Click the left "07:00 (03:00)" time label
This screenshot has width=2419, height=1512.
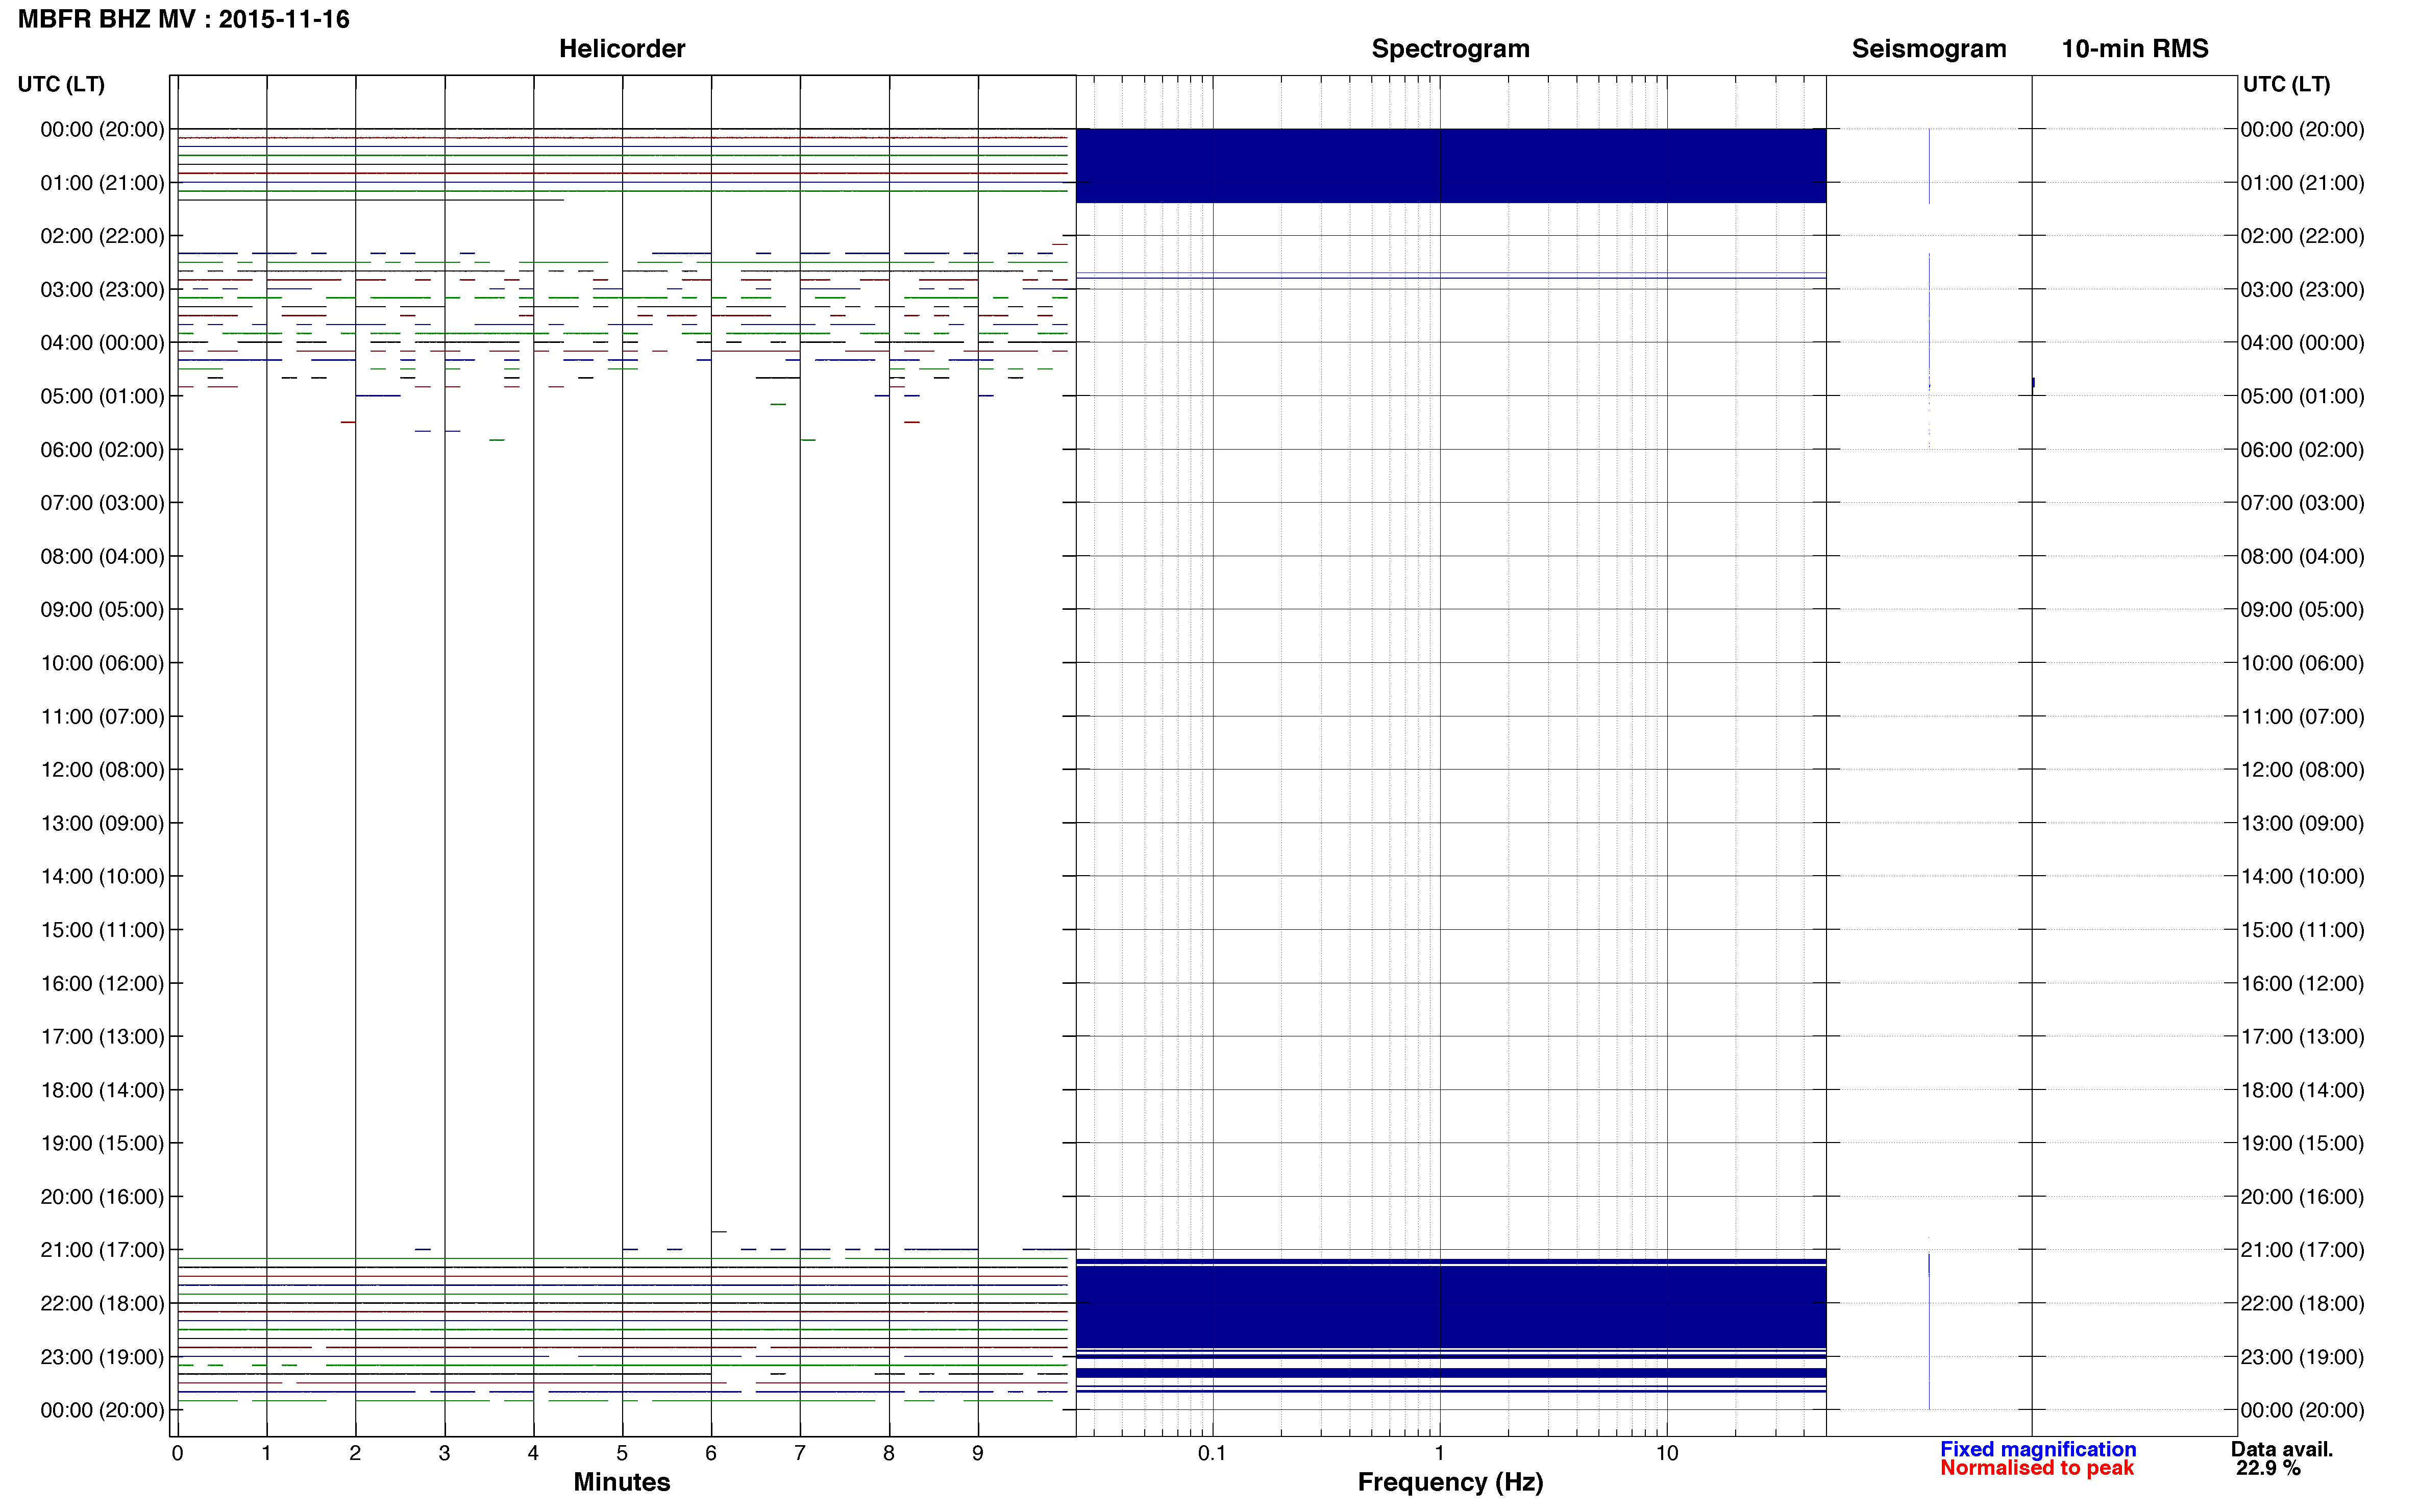tap(102, 503)
